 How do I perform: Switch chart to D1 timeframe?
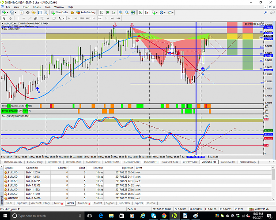tap(106, 18)
